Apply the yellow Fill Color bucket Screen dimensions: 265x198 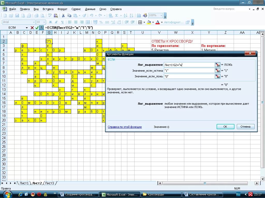pyautogui.click(x=149, y=22)
